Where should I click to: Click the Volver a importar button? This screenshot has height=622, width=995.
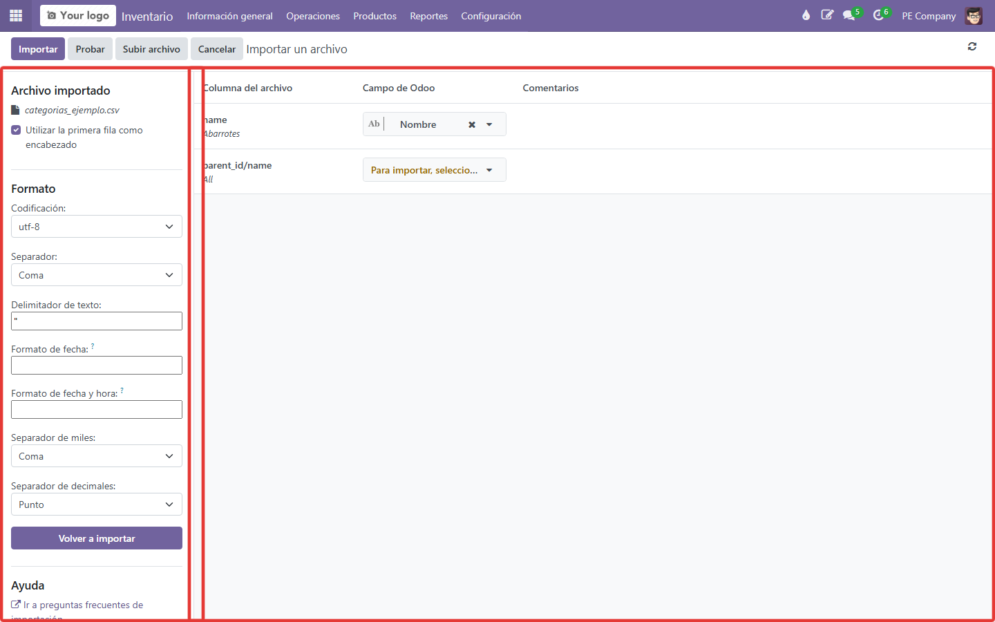(x=97, y=538)
